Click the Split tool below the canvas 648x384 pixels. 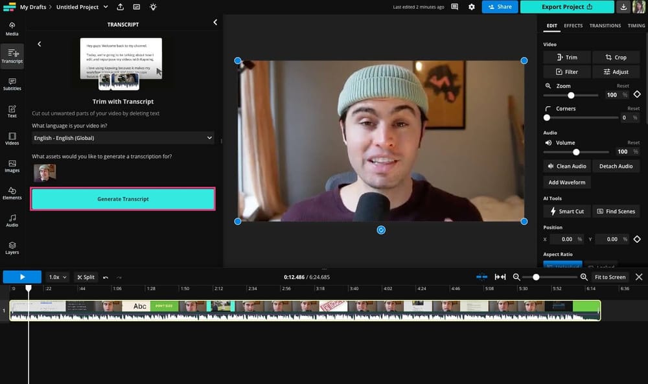(86, 277)
